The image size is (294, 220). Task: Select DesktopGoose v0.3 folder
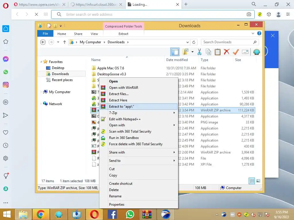(112, 74)
